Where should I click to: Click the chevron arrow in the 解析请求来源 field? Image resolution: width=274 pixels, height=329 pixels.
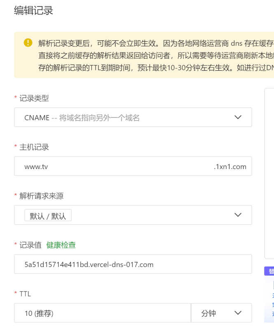coord(238,215)
